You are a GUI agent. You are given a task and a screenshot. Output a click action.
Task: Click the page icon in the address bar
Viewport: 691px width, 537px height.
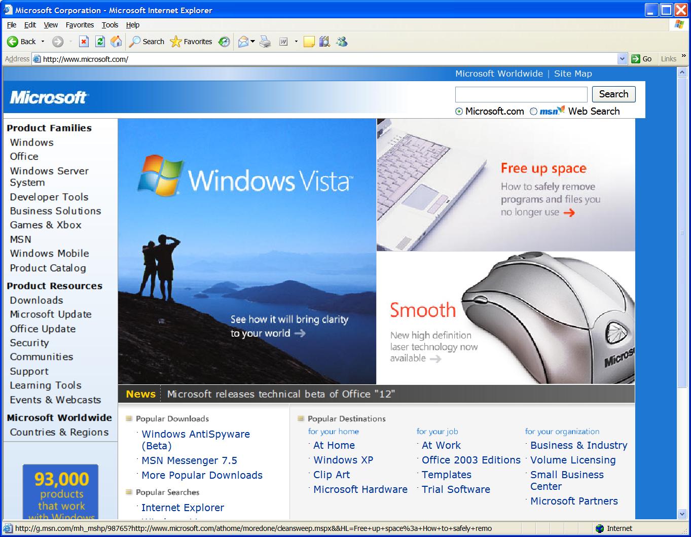coord(37,59)
